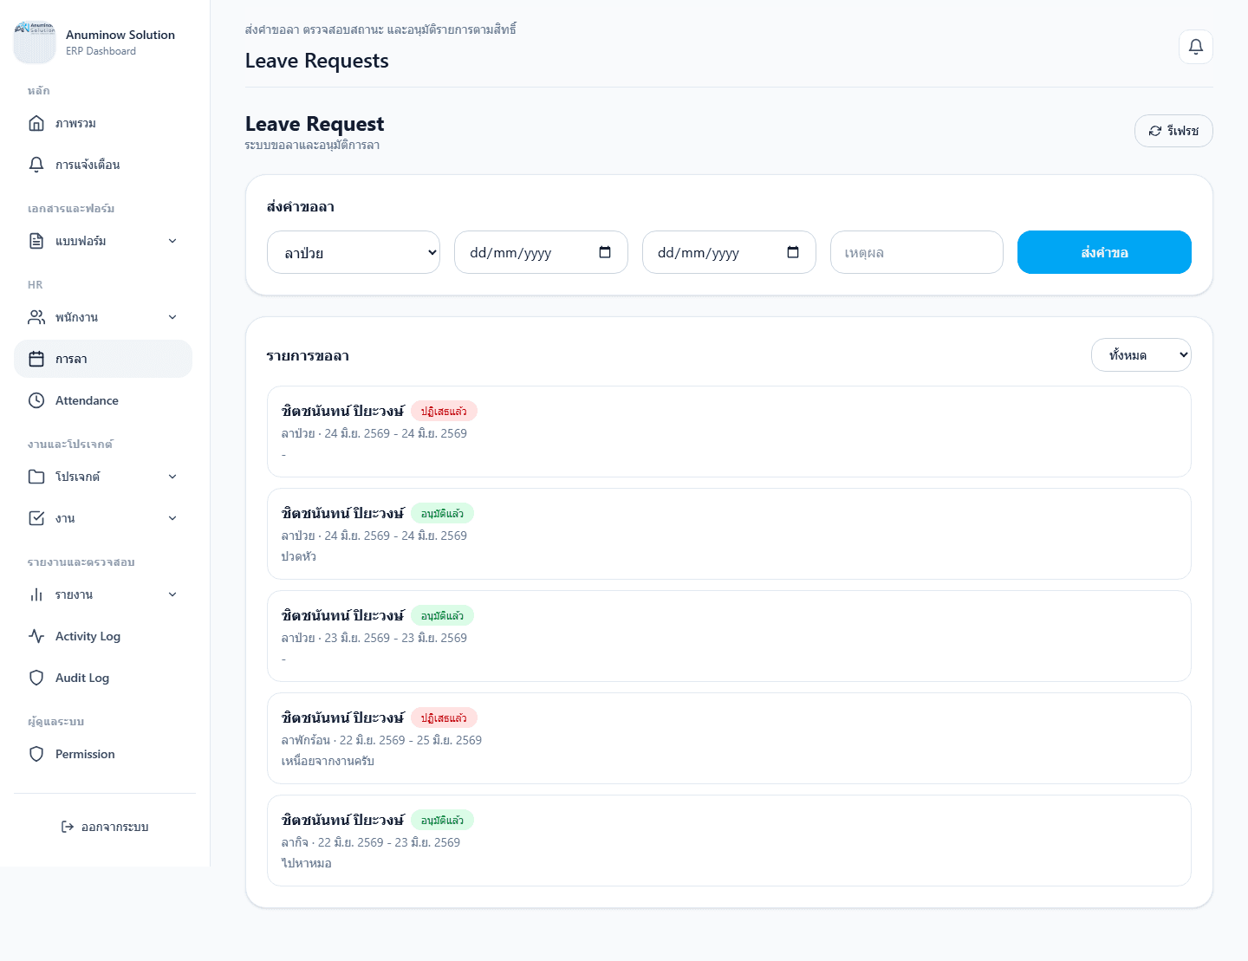This screenshot has height=961, width=1248.
Task: Open the ทั้งหมด status filter dropdown
Action: pyautogui.click(x=1141, y=354)
